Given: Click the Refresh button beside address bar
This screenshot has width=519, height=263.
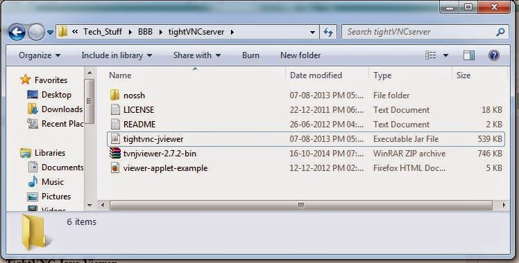Looking at the screenshot, I should (328, 32).
